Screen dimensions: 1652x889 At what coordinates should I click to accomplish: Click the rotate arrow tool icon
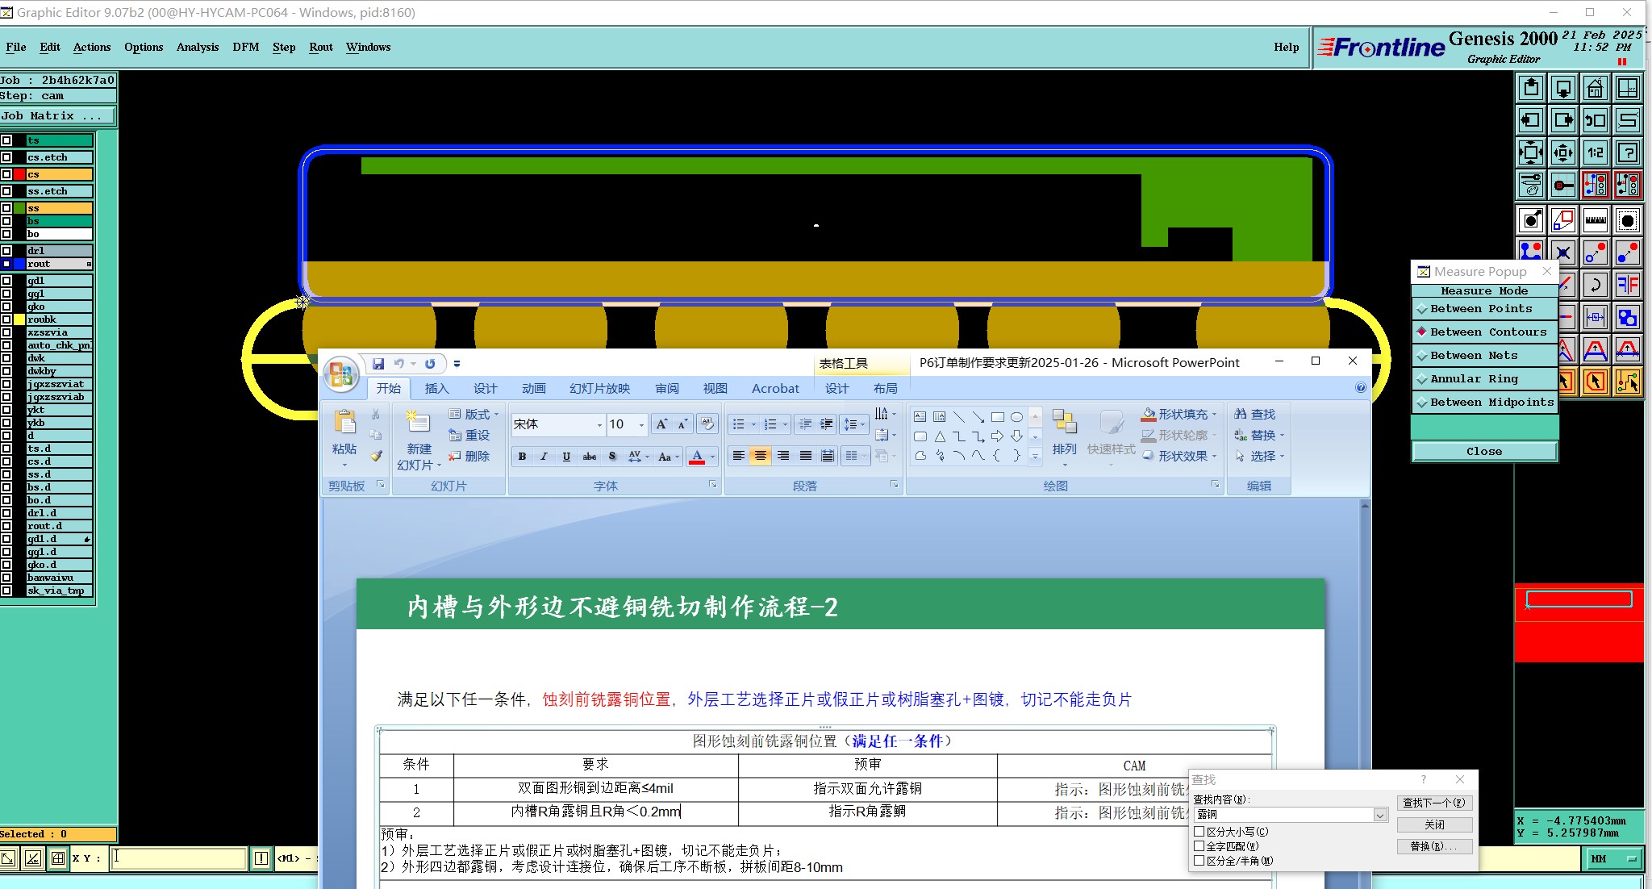(x=1595, y=285)
